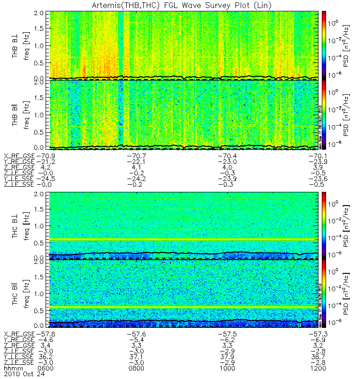Viewport: 356px width, 379px height.
Task: Click the THC X_RE_GSE value '-57.8'
Action: click(x=46, y=334)
